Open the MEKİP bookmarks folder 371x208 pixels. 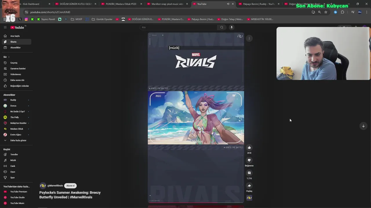[x=77, y=19]
